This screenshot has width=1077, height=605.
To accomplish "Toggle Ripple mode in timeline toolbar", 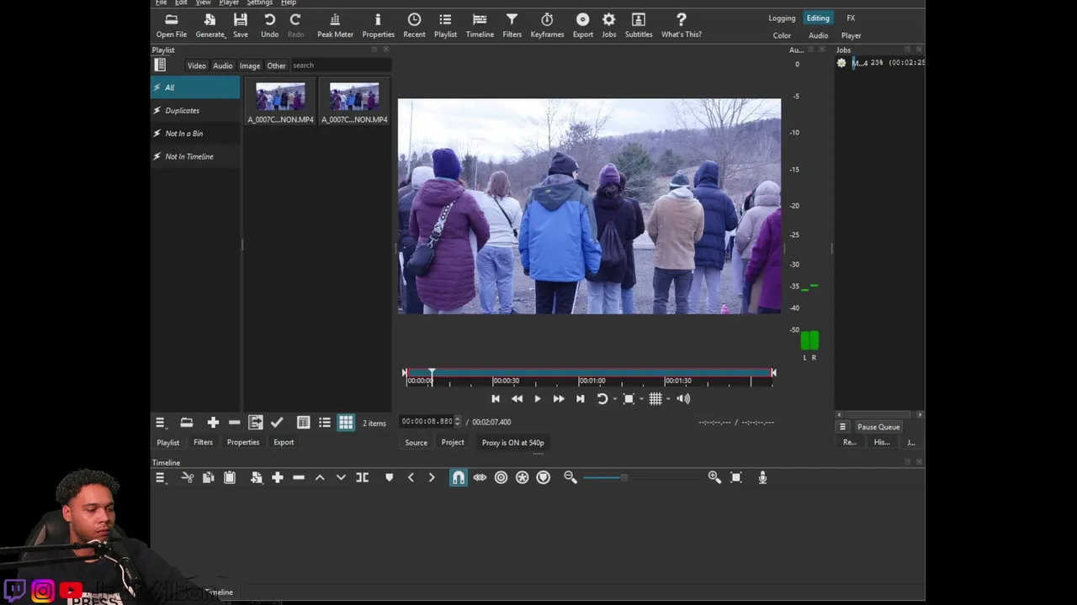I will click(x=501, y=477).
